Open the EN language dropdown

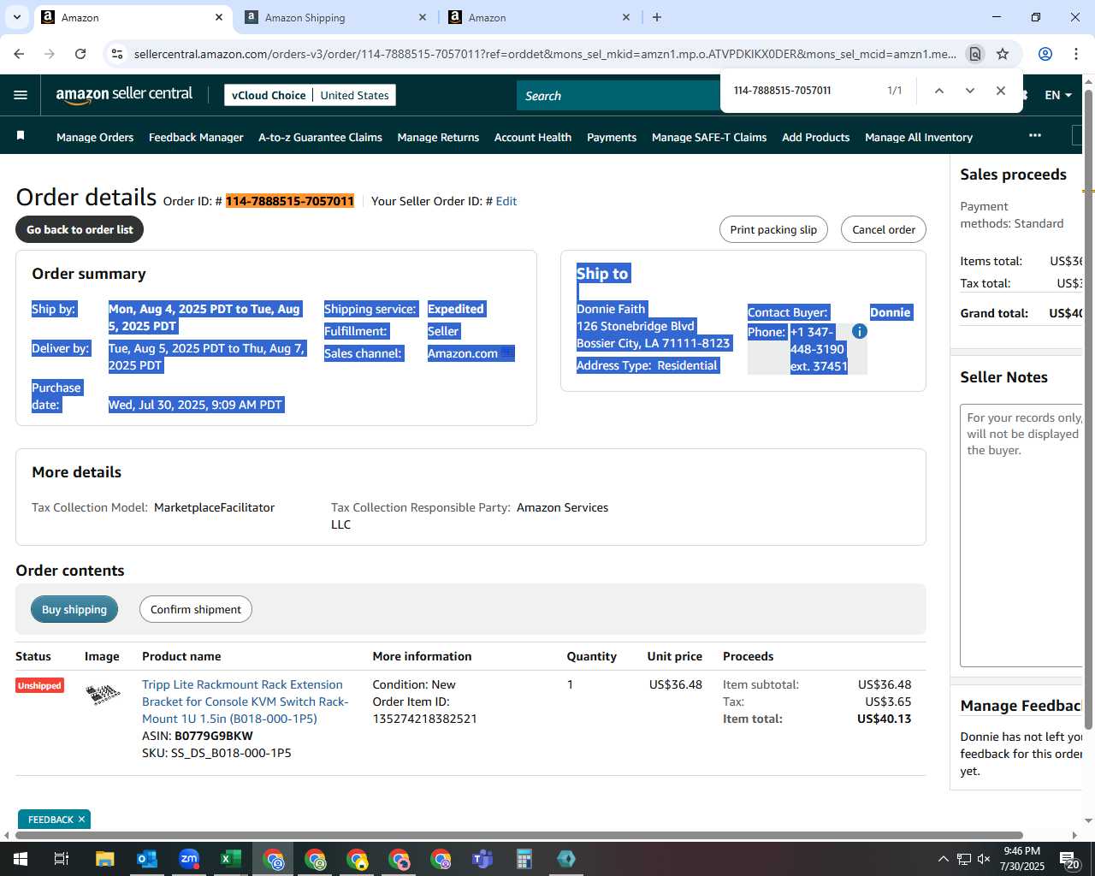[x=1058, y=95]
